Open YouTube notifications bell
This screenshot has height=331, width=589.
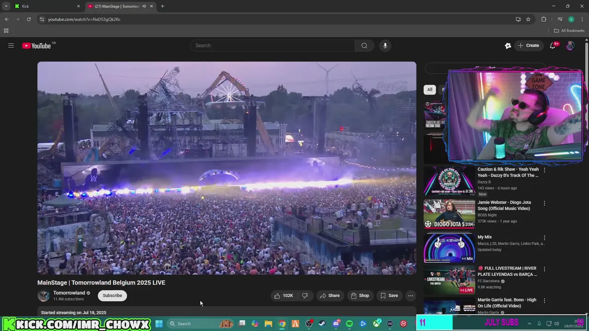(x=553, y=46)
